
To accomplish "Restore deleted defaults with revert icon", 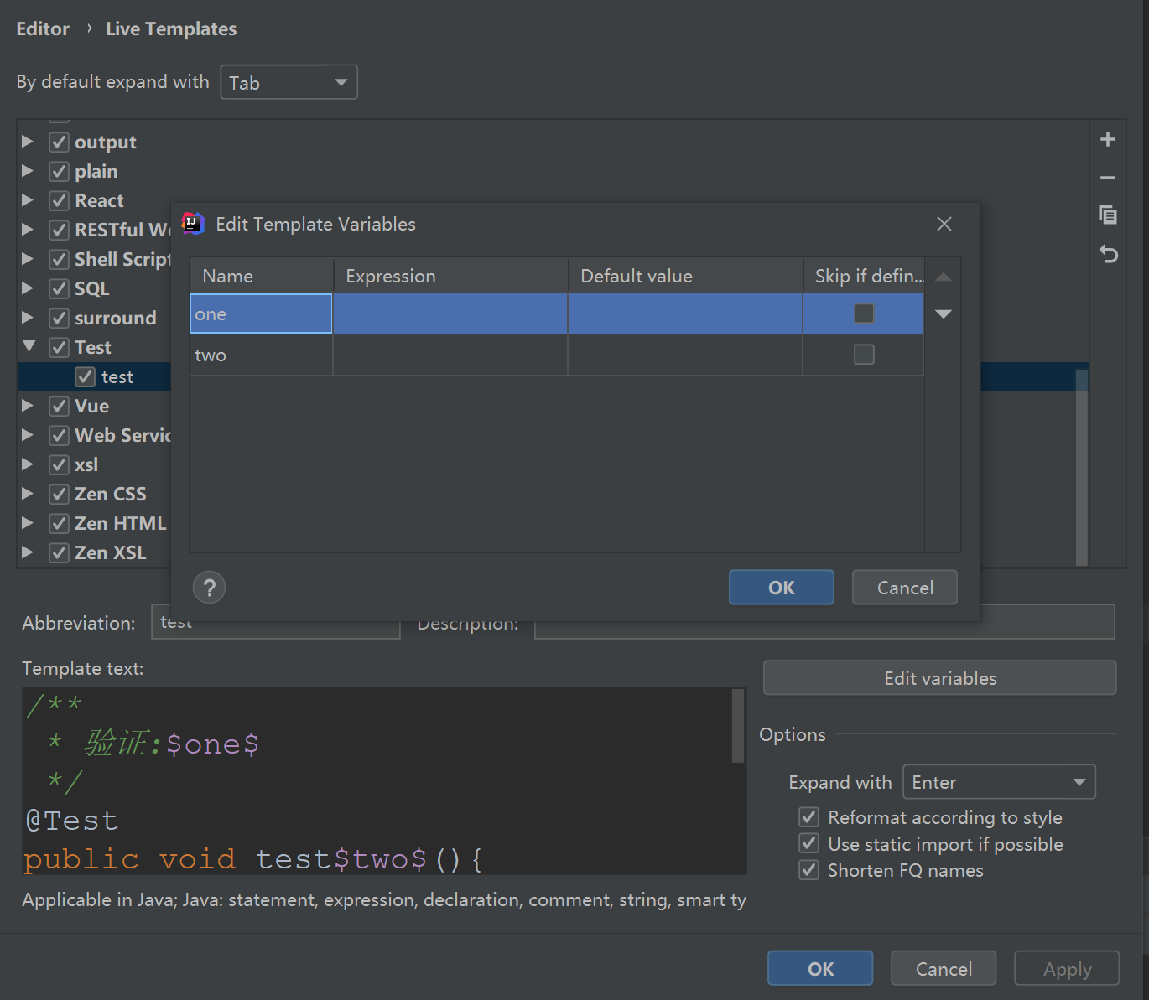I will tap(1108, 253).
